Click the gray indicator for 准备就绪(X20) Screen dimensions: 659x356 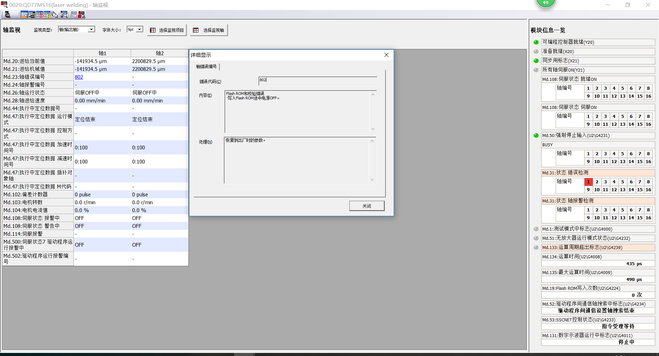536,51
